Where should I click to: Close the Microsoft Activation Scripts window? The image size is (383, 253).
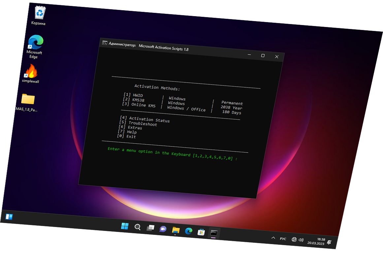276,57
